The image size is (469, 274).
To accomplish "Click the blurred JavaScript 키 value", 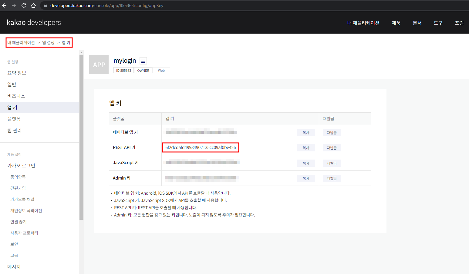I will tap(202, 163).
